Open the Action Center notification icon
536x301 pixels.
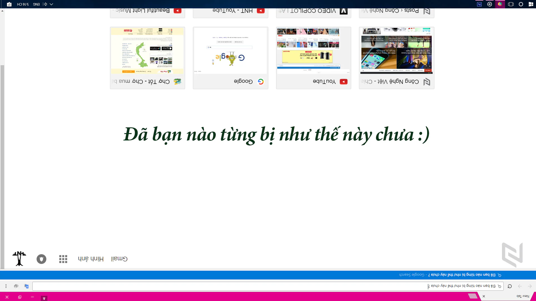[9, 4]
